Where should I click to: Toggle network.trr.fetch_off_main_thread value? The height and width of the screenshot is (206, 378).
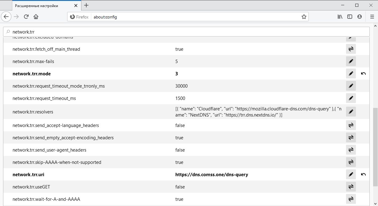coord(351,49)
